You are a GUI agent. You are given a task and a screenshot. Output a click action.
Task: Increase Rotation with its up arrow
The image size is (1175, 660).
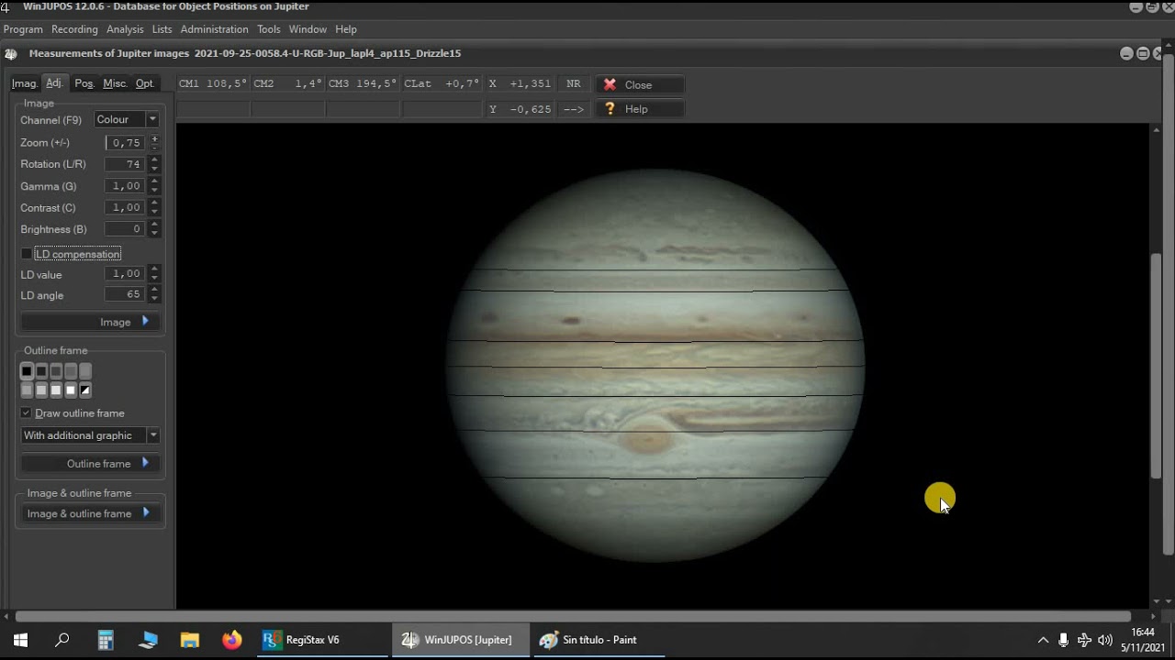pos(154,160)
